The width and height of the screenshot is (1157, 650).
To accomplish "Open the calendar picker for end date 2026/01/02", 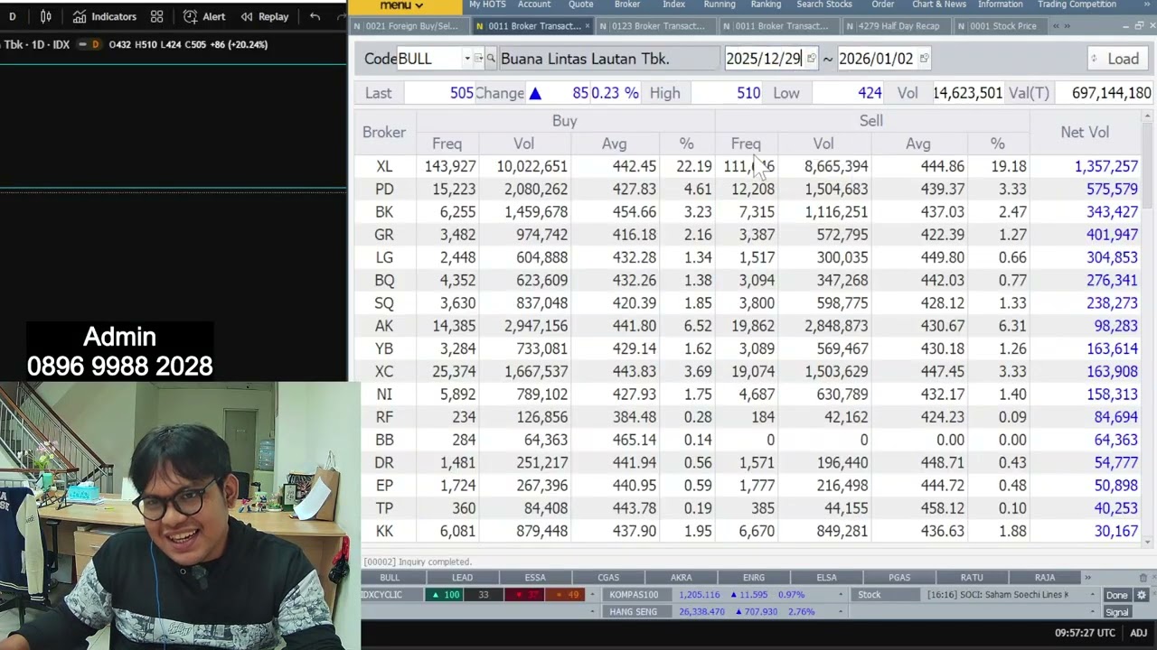I will (923, 59).
